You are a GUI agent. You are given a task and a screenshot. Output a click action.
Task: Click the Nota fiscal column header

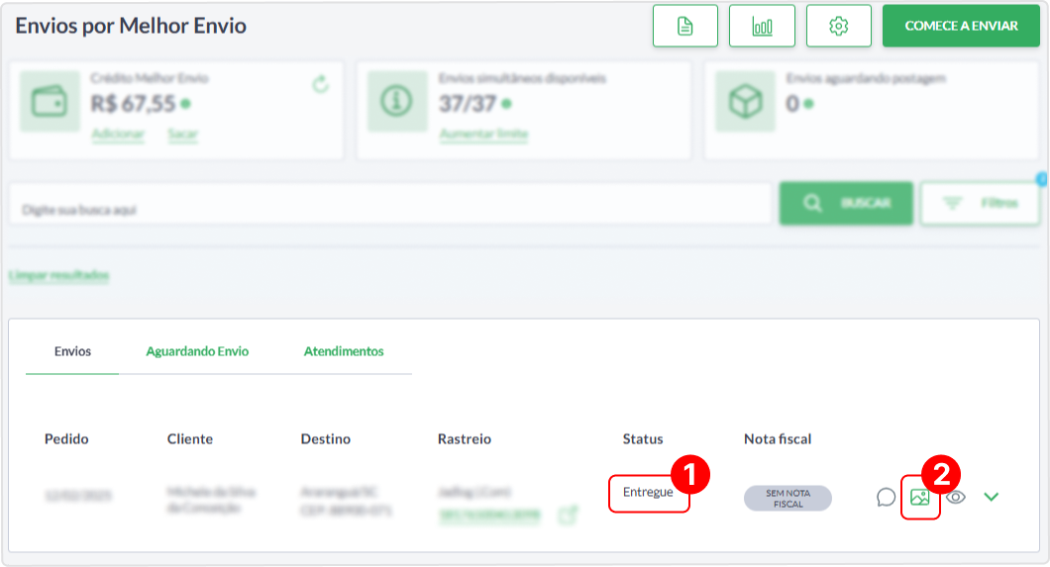point(778,438)
